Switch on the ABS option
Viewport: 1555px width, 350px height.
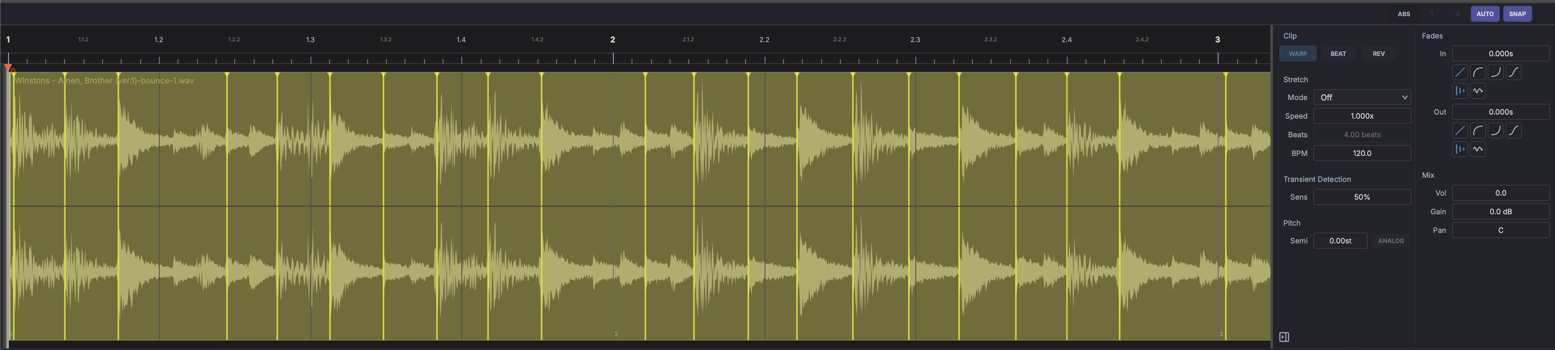1404,14
